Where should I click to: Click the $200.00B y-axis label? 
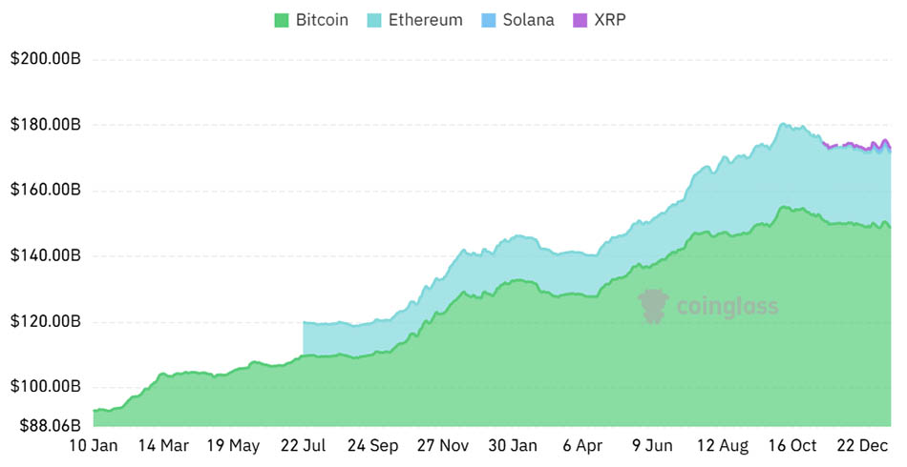tap(45, 59)
